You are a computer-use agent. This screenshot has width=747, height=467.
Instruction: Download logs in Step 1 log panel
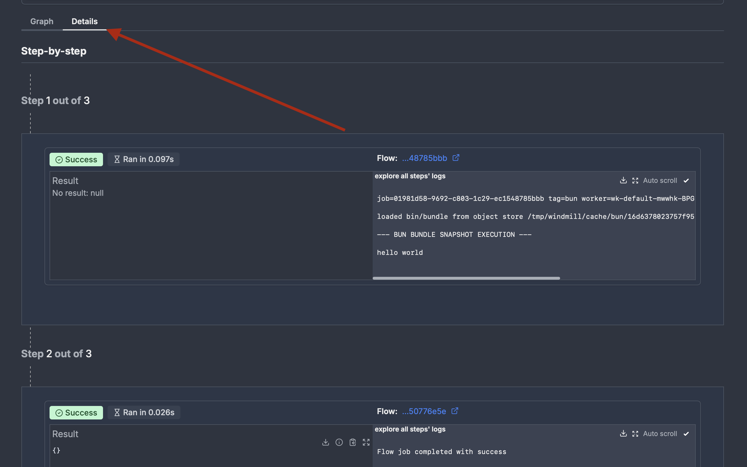click(623, 180)
